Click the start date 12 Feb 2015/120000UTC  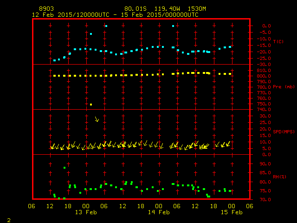coord(70,14)
